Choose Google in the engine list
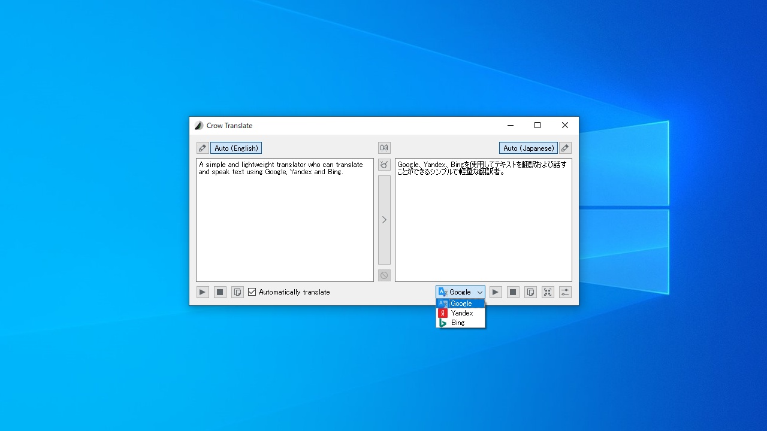The height and width of the screenshot is (431, 767). point(460,303)
